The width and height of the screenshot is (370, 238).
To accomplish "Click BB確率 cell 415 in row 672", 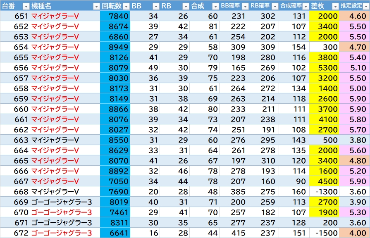I will (234, 233).
